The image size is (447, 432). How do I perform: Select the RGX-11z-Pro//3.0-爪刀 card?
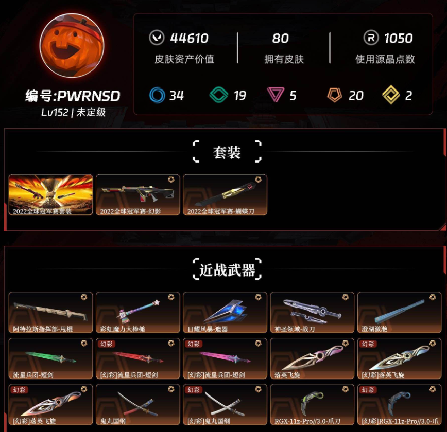312,405
